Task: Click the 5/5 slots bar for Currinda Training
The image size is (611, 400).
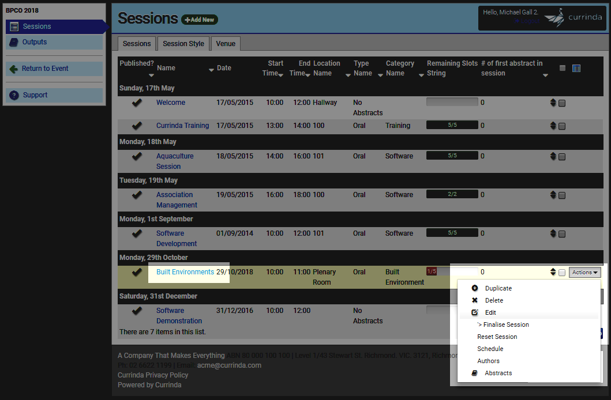Action: click(452, 125)
